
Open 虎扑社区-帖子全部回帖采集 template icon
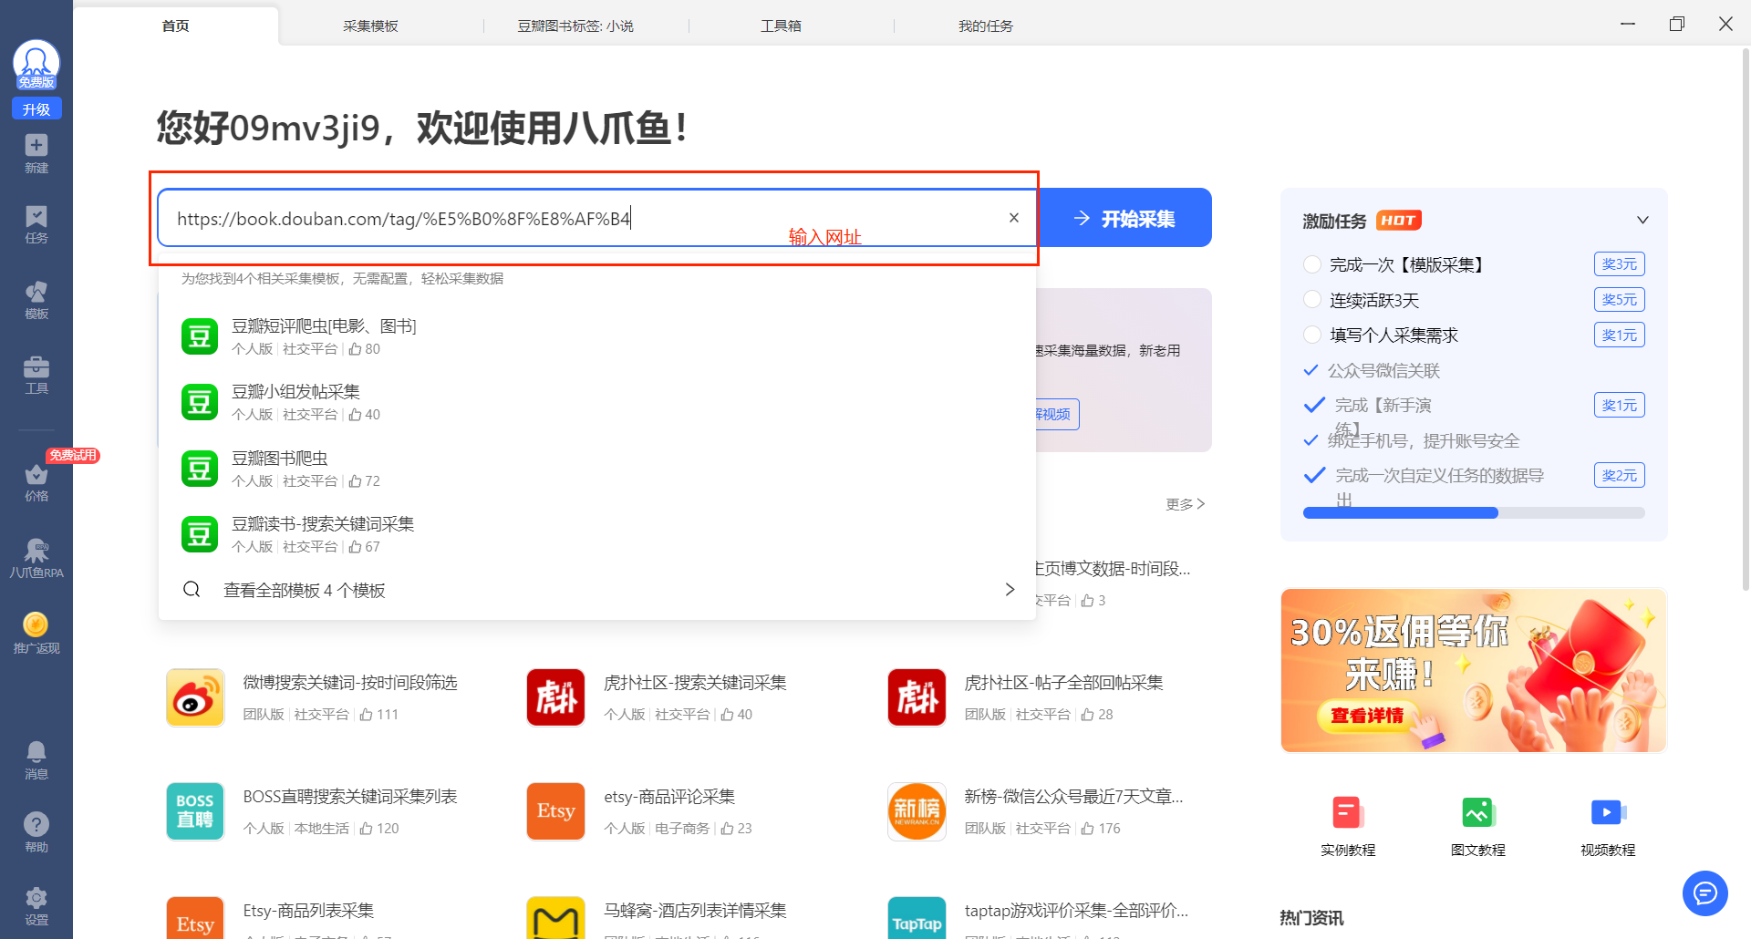click(x=917, y=697)
